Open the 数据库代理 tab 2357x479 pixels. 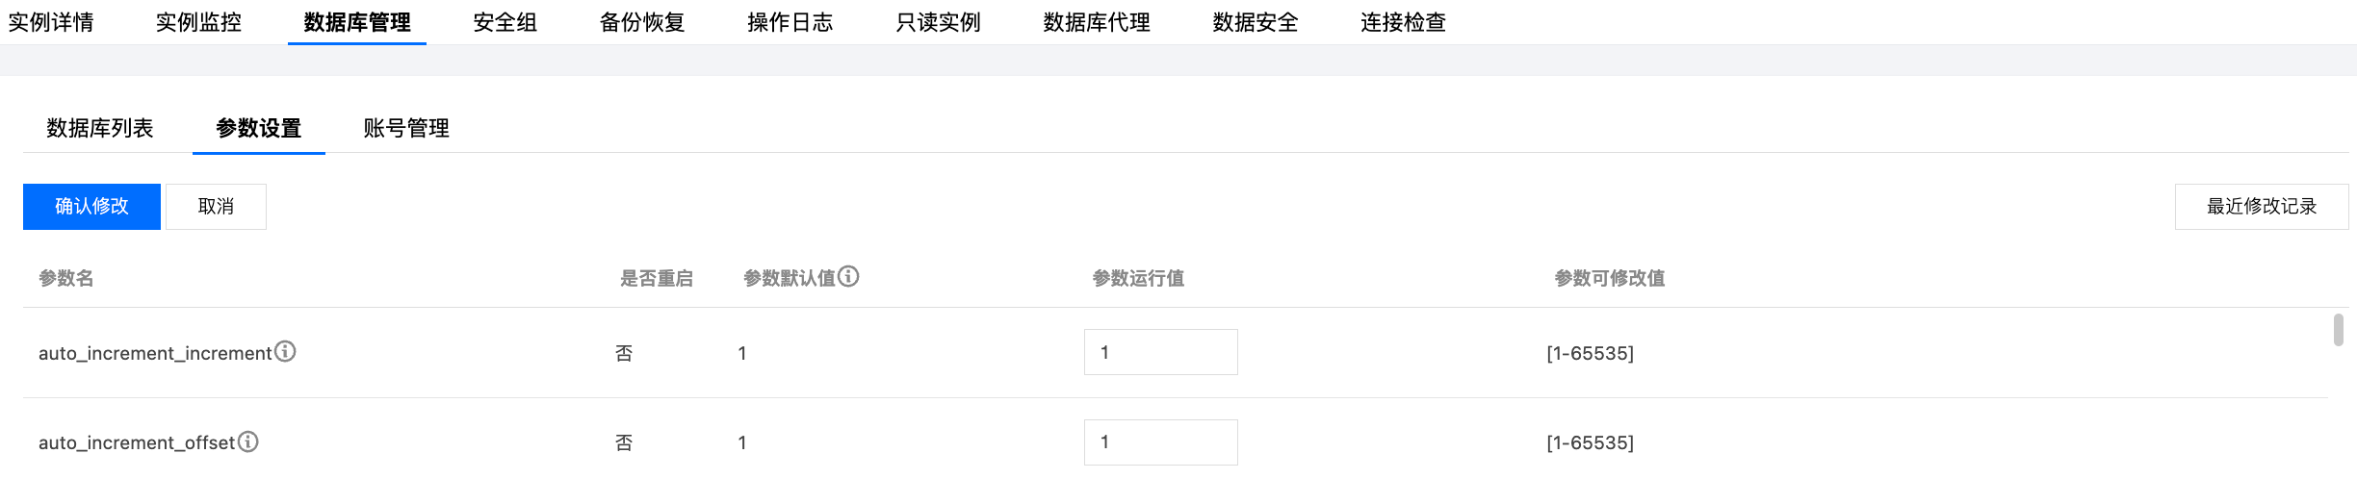tap(1097, 22)
